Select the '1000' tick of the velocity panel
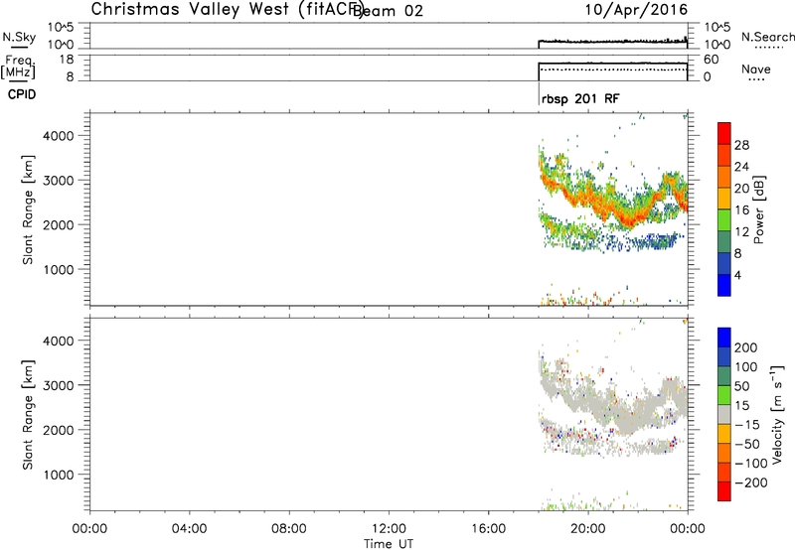 (x=59, y=475)
